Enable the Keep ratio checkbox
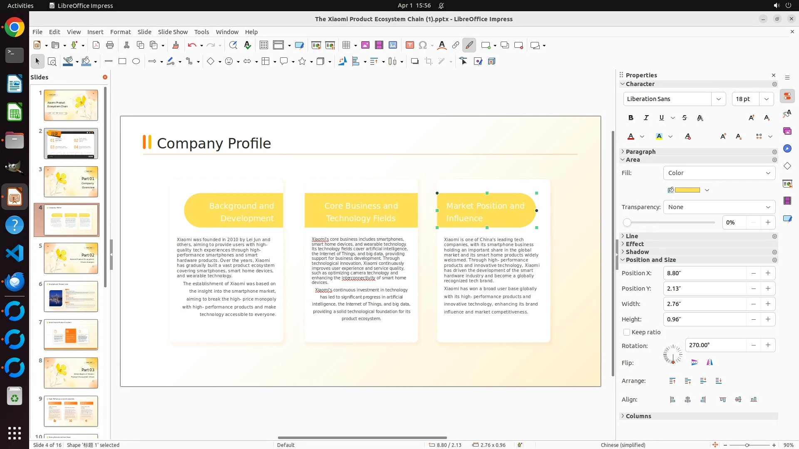The width and height of the screenshot is (799, 449). click(627, 332)
